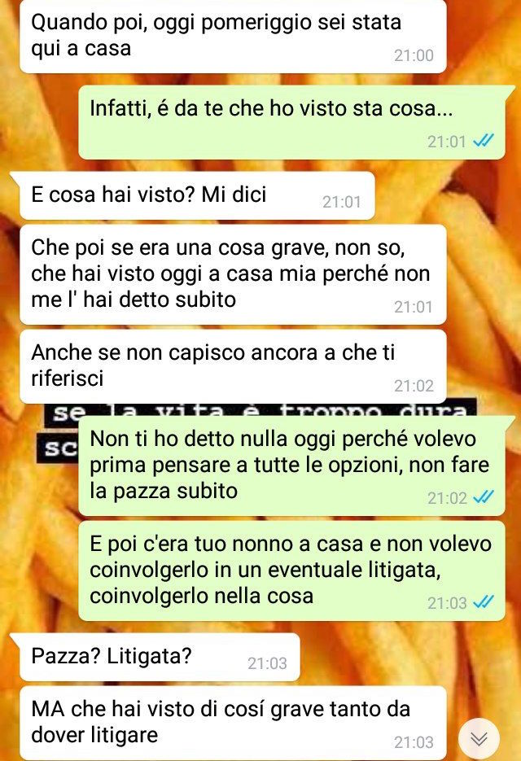Tap read ticks on 'E poi c'era tuo nonno' message
521x761 pixels.
[x=484, y=602]
